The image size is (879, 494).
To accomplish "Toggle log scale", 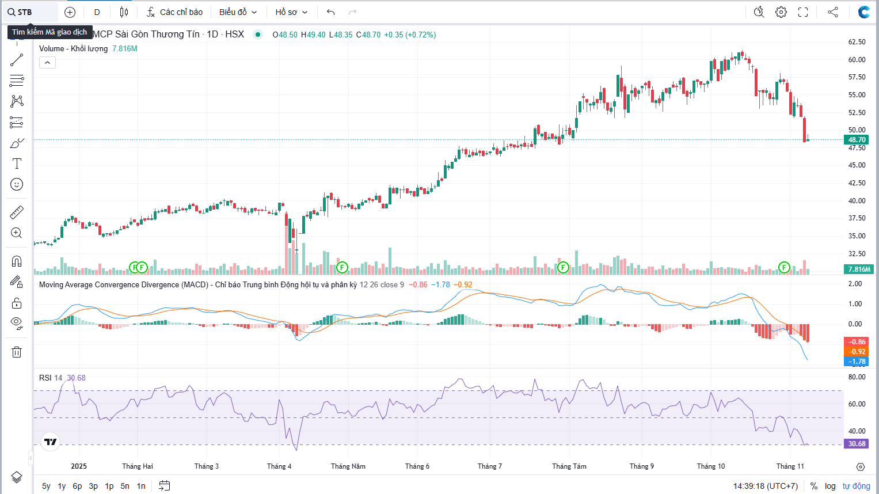I will tap(830, 486).
